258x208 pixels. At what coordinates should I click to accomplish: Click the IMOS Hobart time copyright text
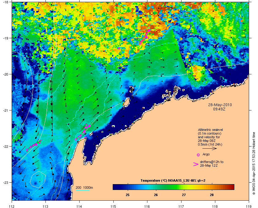254,164
